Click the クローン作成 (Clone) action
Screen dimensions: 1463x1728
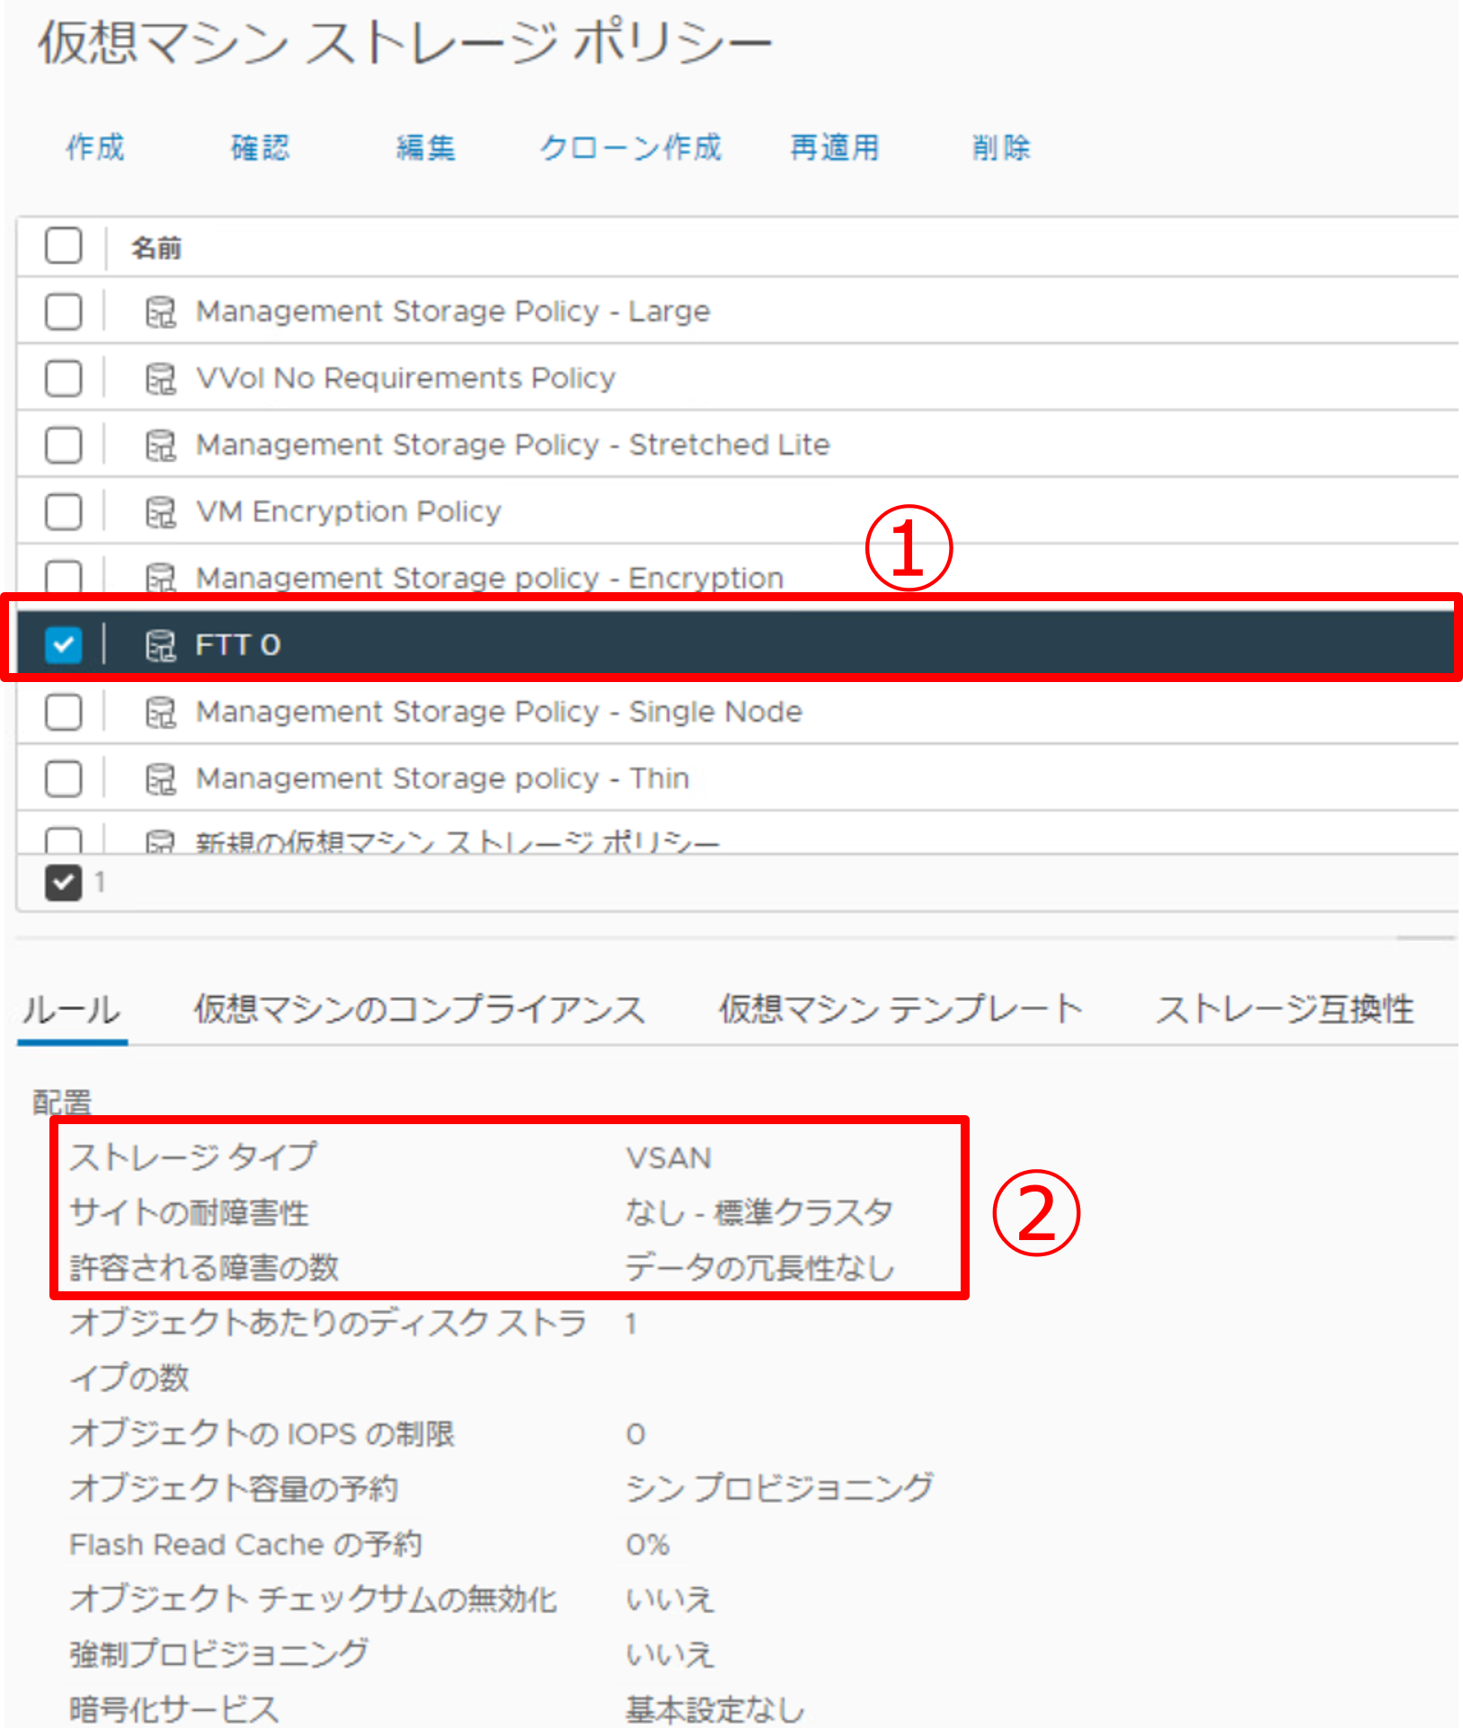coord(631,146)
